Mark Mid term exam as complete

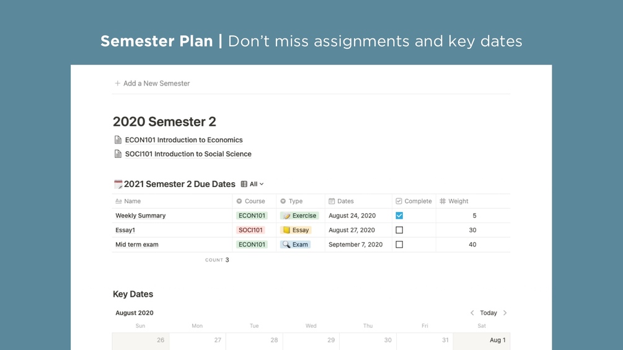(399, 245)
